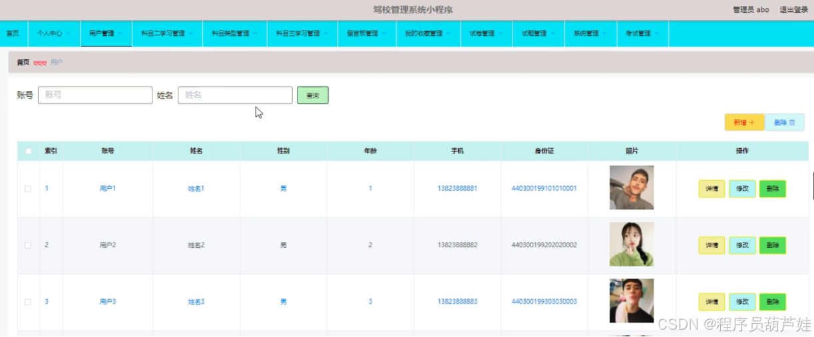This screenshot has width=814, height=337.
Task: Click the 照片 column header
Action: [x=632, y=151]
